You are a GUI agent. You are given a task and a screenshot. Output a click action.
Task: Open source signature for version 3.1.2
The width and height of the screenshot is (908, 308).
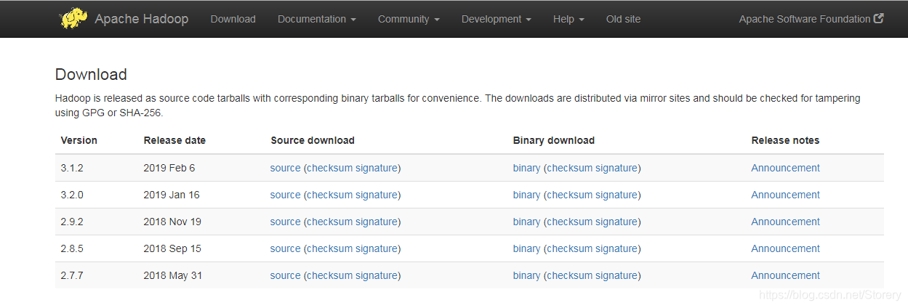(x=377, y=168)
